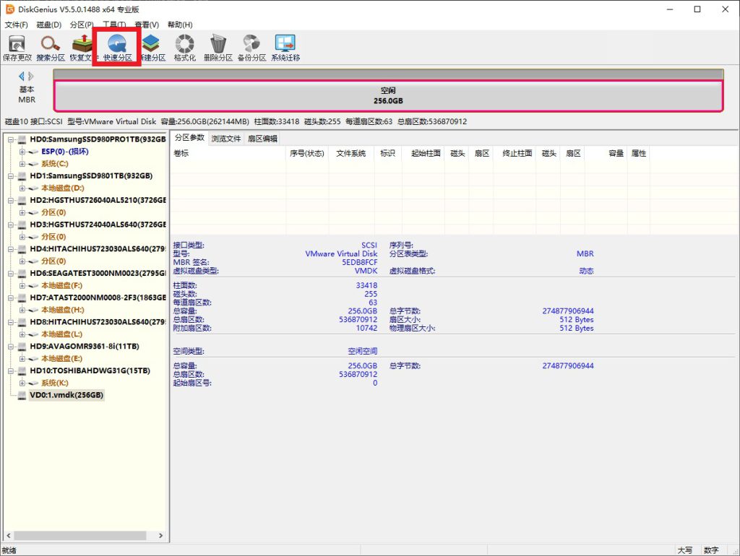Screen dimensions: 740x556
Task: Collapse the HD10 TOSHIBA disk node
Action: (11, 370)
